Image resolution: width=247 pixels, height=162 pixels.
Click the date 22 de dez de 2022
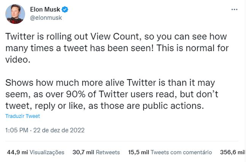pyautogui.click(x=59, y=130)
